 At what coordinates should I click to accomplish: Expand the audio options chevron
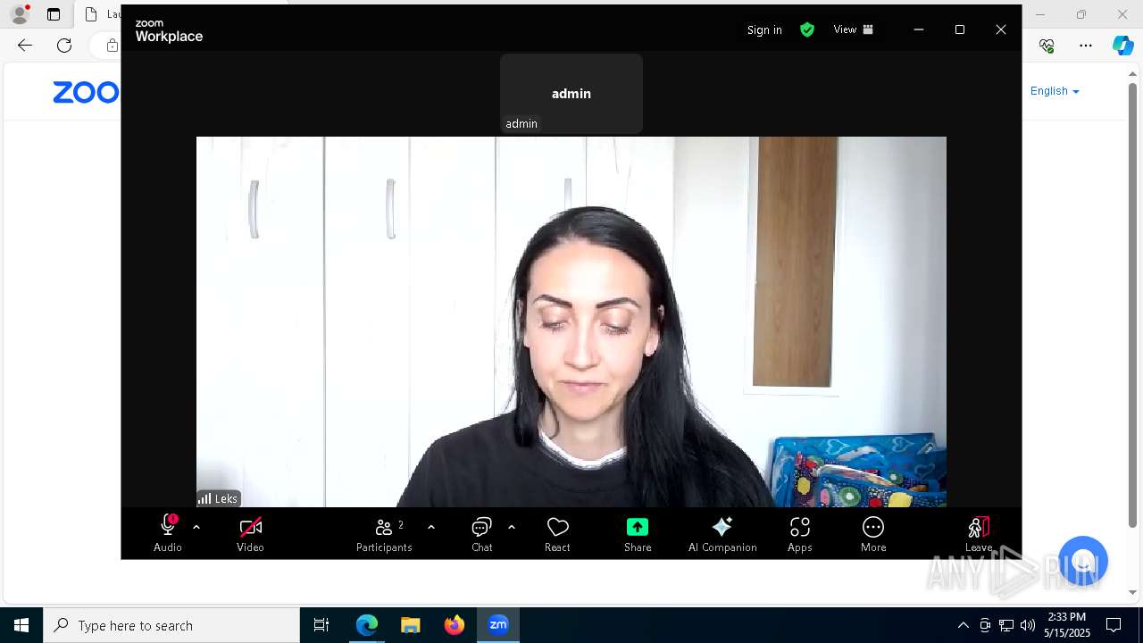point(196,527)
